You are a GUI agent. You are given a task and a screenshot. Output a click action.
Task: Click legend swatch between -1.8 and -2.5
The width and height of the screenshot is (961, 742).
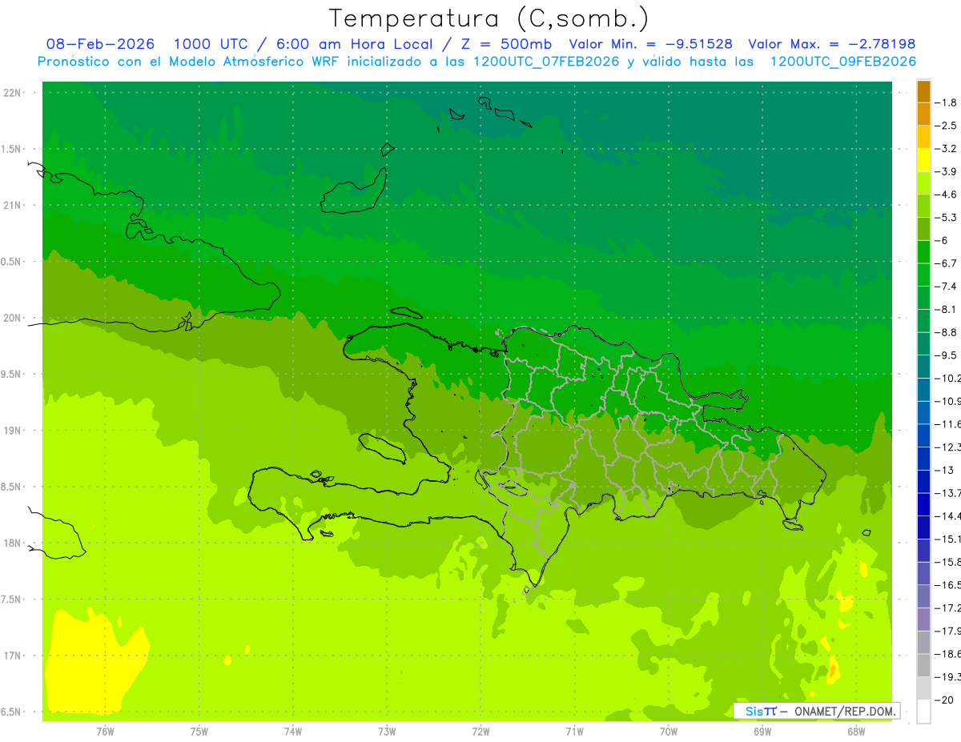click(x=923, y=114)
